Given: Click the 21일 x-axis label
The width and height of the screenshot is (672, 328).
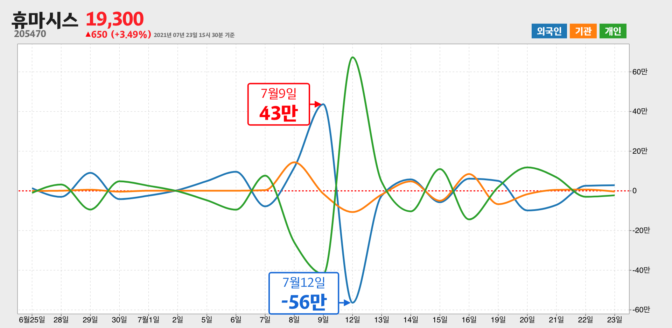Looking at the screenshot, I should click(556, 320).
